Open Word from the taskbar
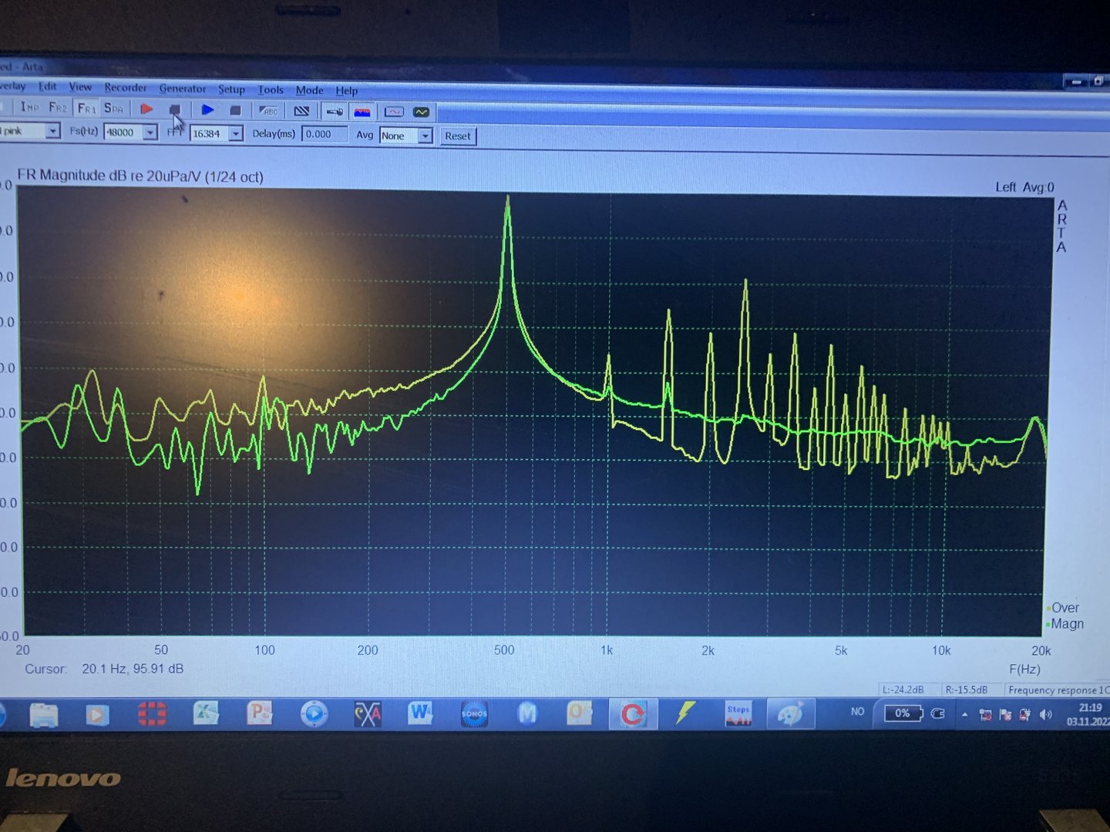1110x832 pixels. (420, 713)
